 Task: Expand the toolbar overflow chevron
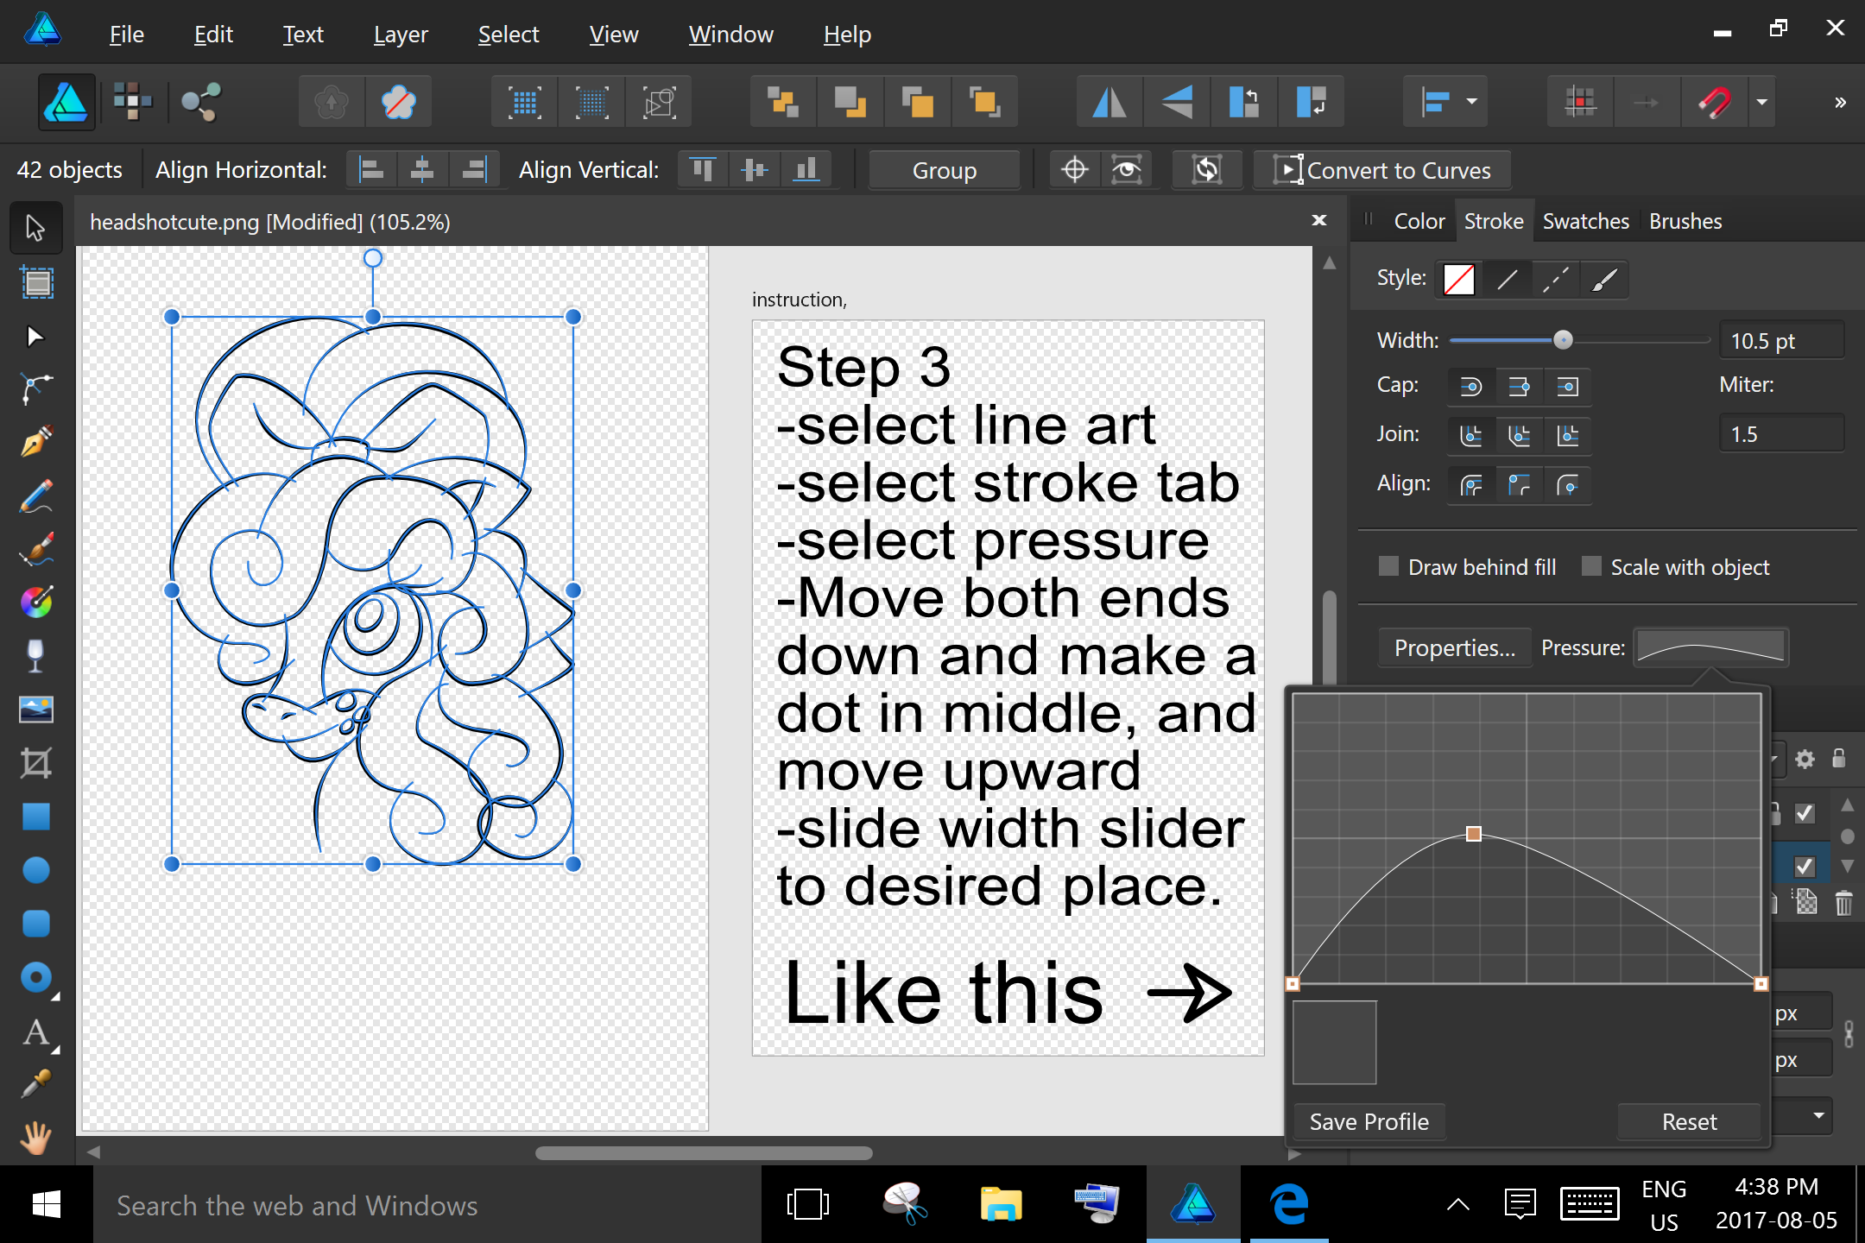[1840, 101]
